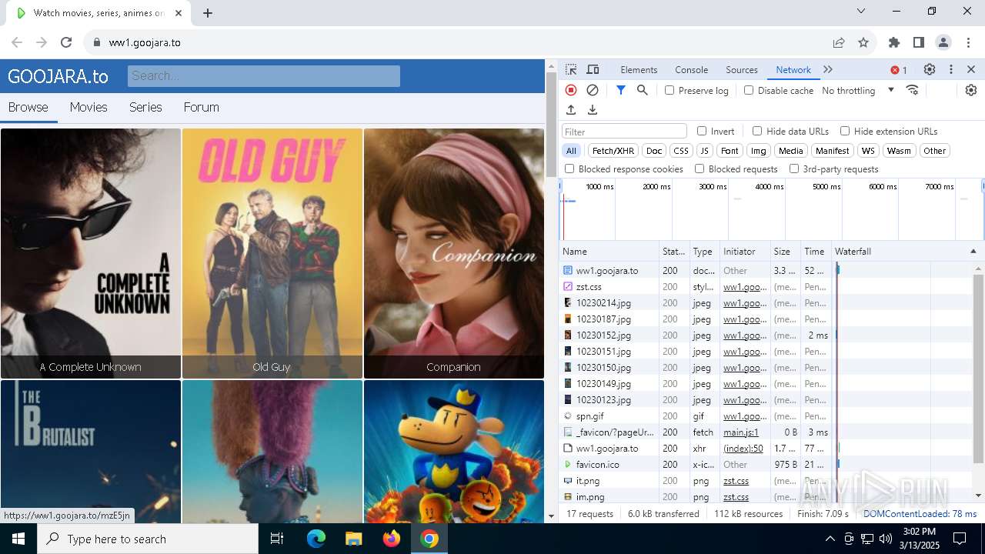Open Chrome profile avatar

coord(943,42)
